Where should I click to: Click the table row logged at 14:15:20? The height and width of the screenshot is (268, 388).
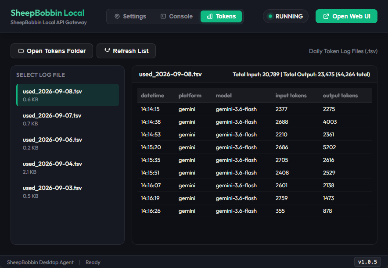[255, 147]
